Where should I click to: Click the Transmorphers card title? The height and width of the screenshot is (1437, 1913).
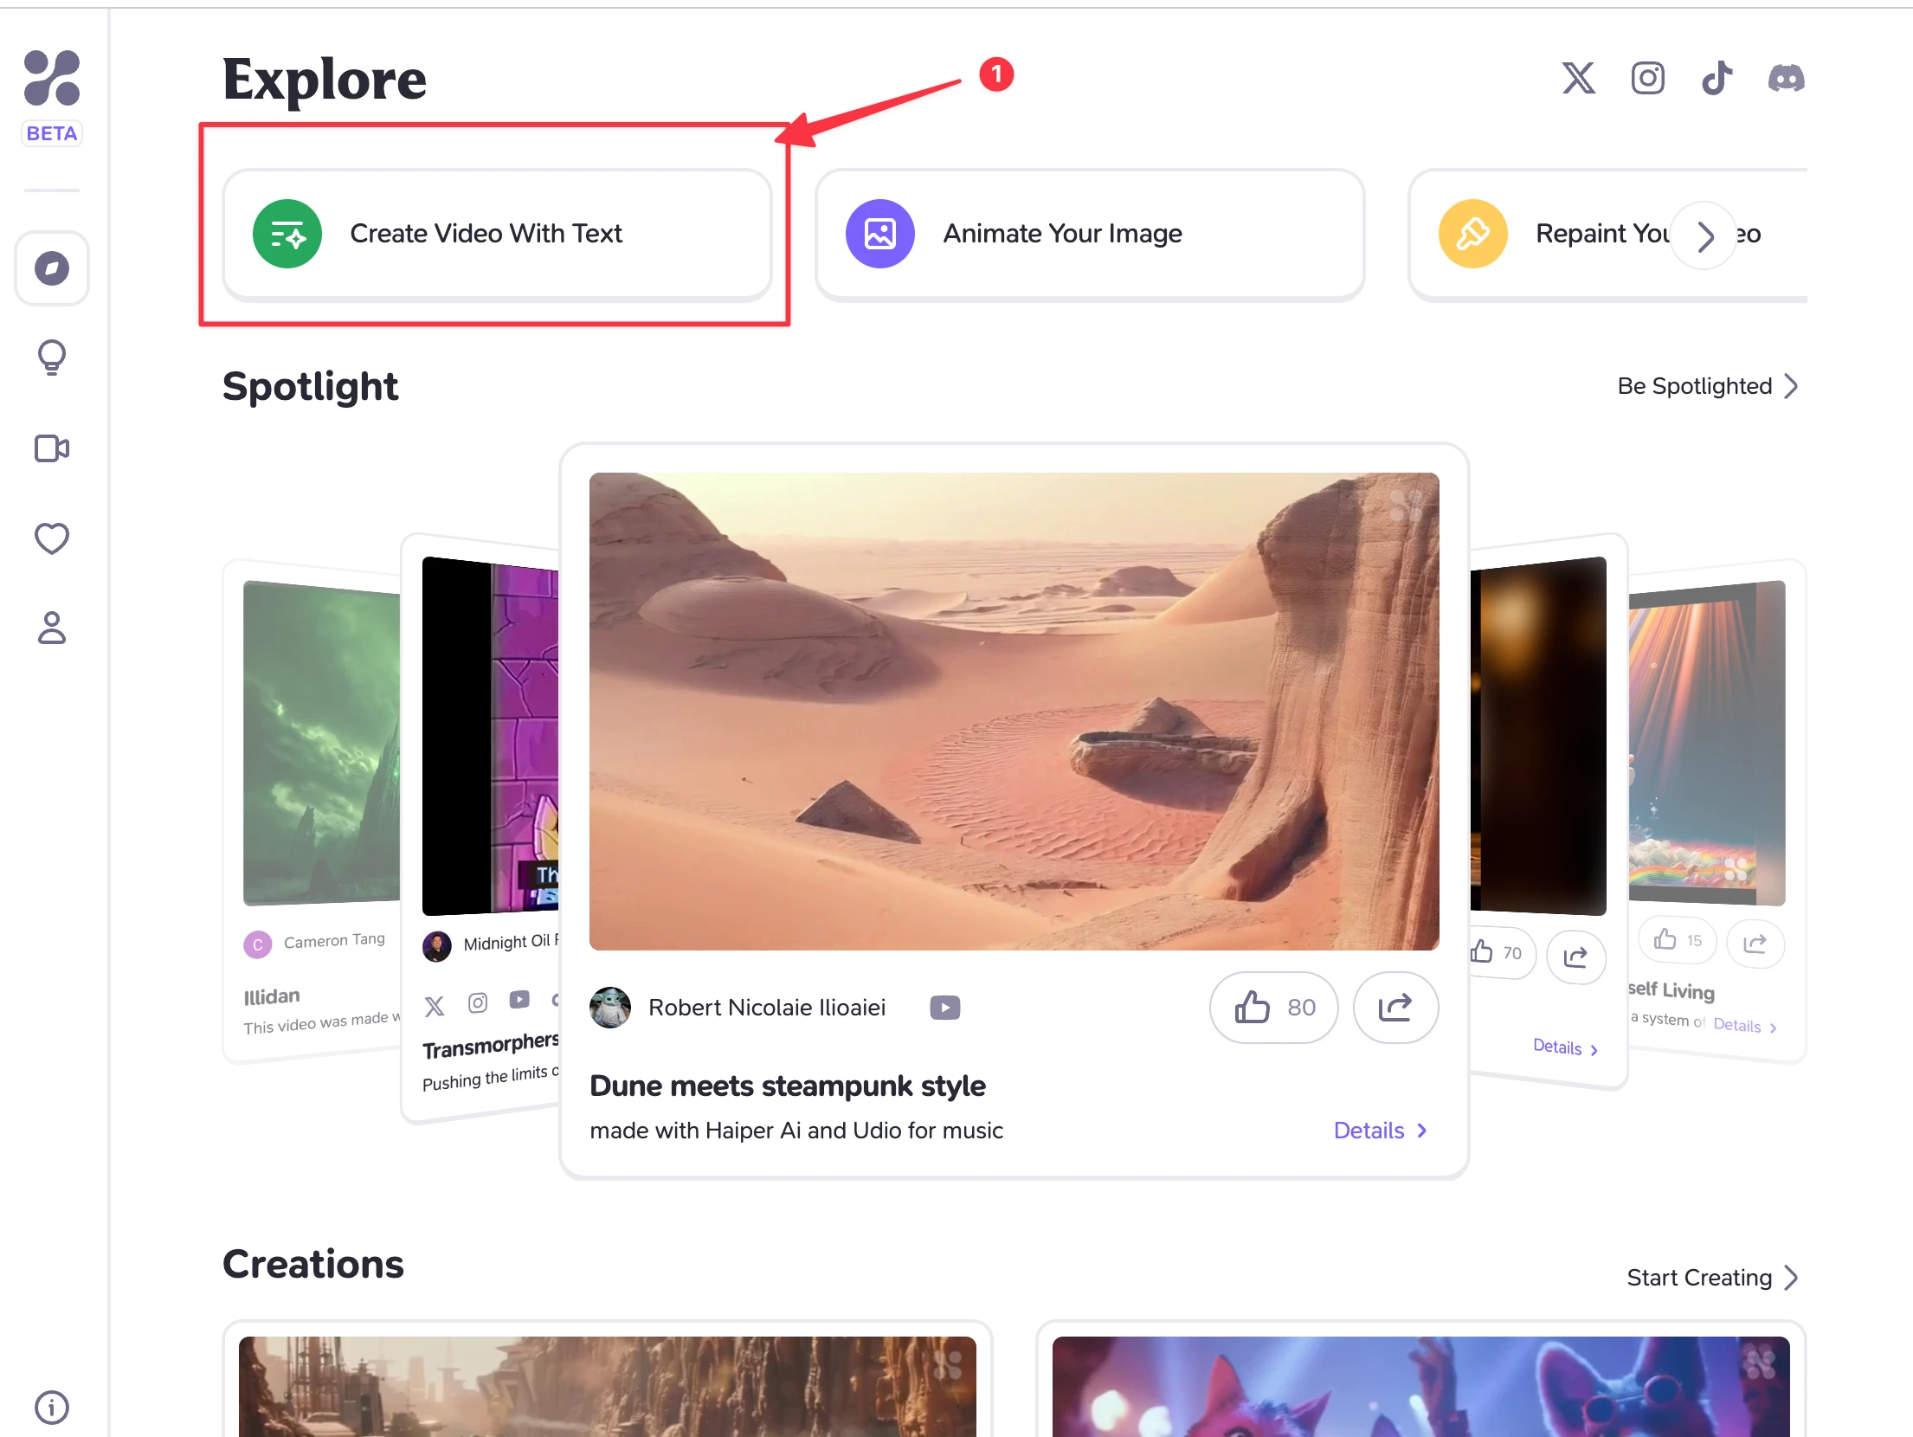click(x=491, y=1045)
